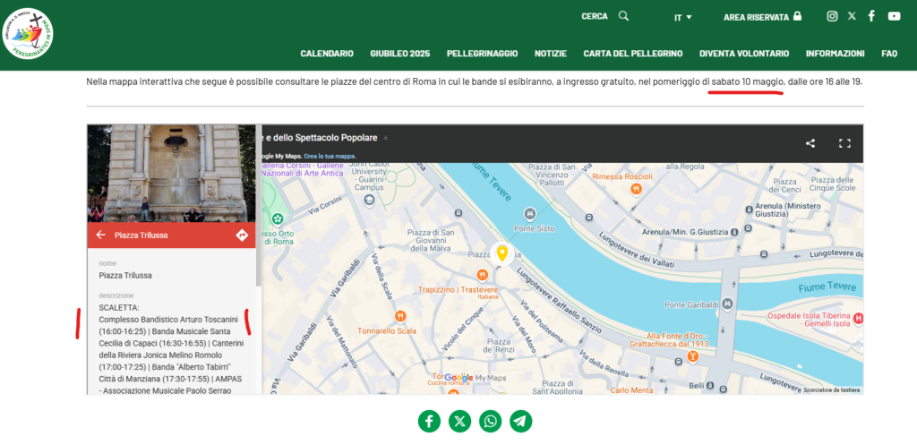Click the Tonnarello Scala restaurant marker
Viewport: 917px width, 445px height.
[399, 316]
